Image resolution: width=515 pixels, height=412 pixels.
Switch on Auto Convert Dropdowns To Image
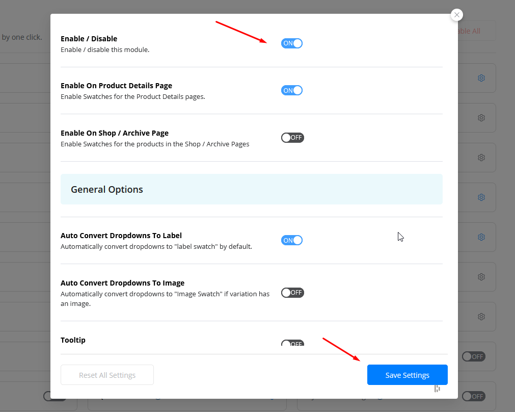coord(292,293)
